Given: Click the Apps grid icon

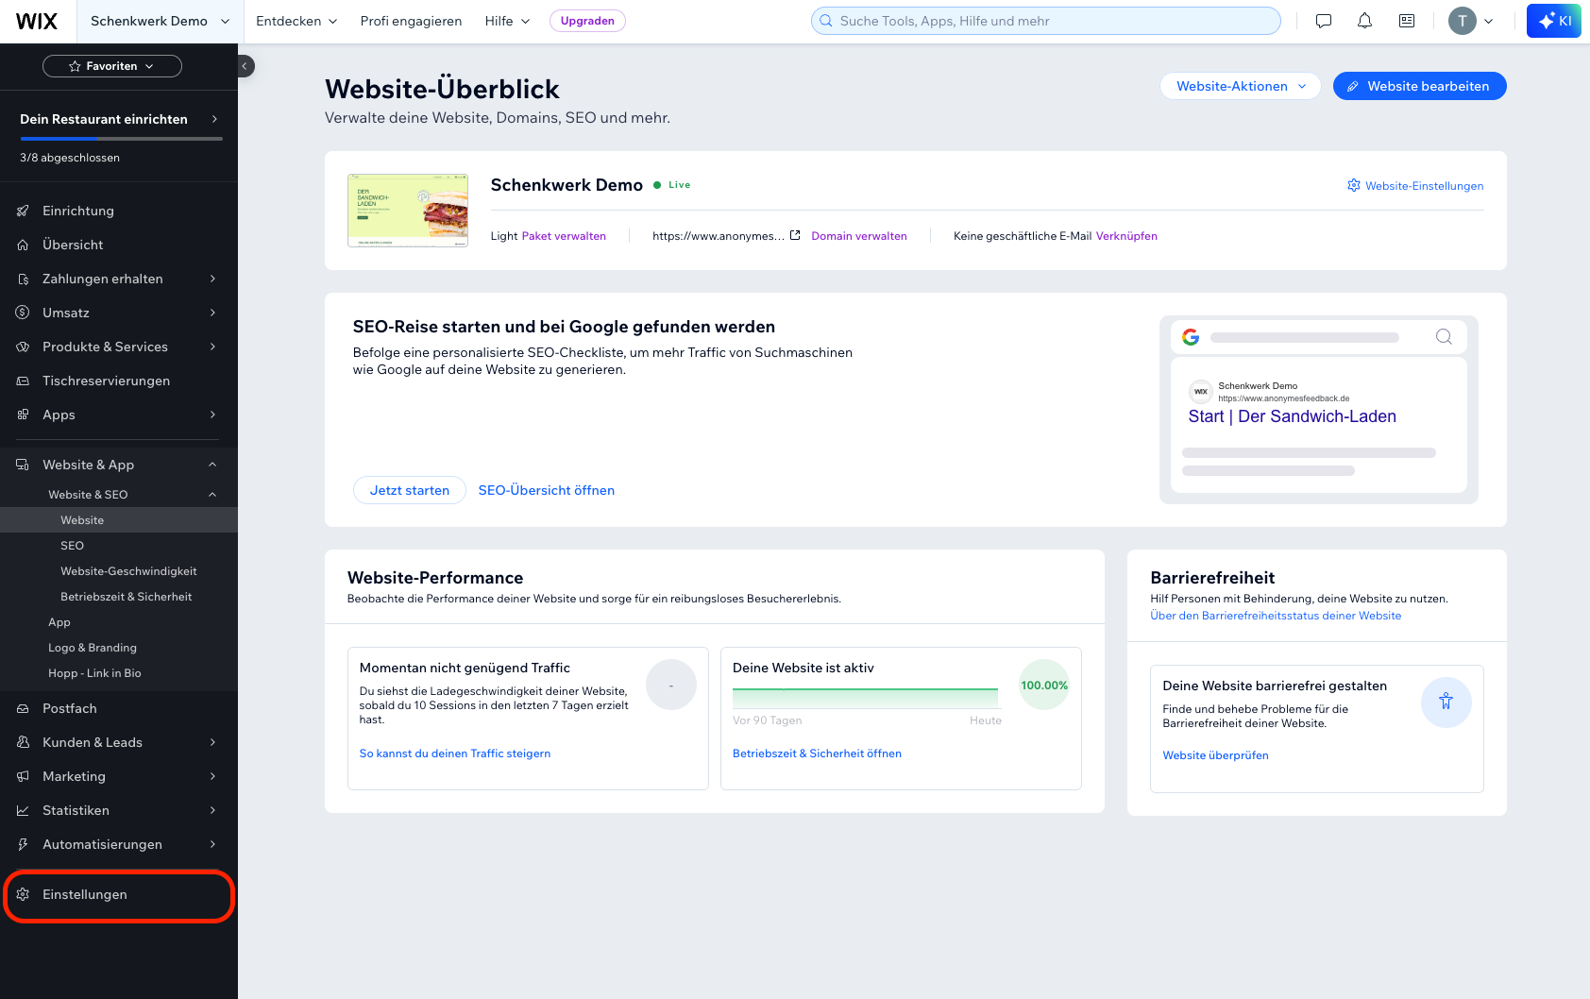Looking at the screenshot, I should [x=23, y=415].
